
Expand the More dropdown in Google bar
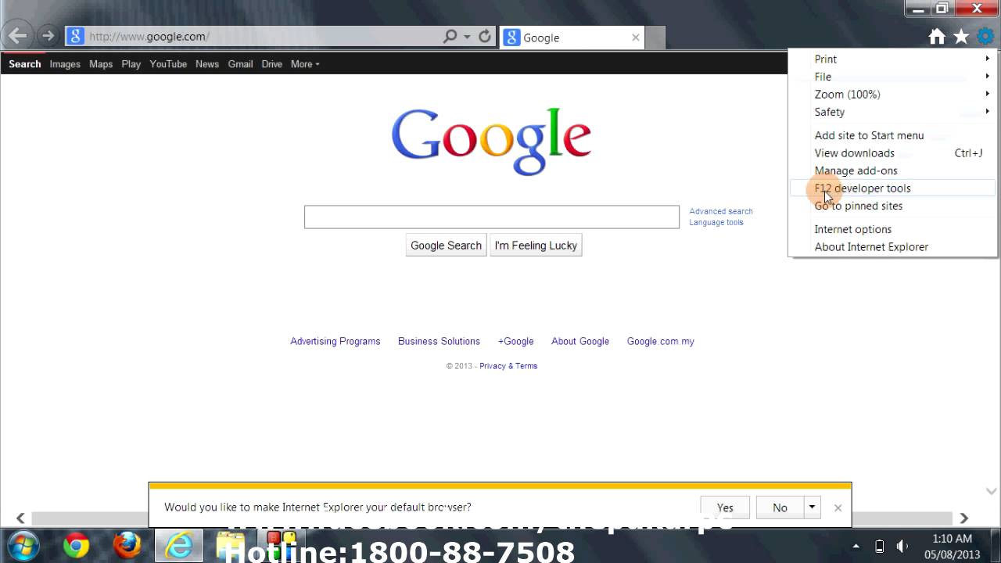(x=305, y=64)
